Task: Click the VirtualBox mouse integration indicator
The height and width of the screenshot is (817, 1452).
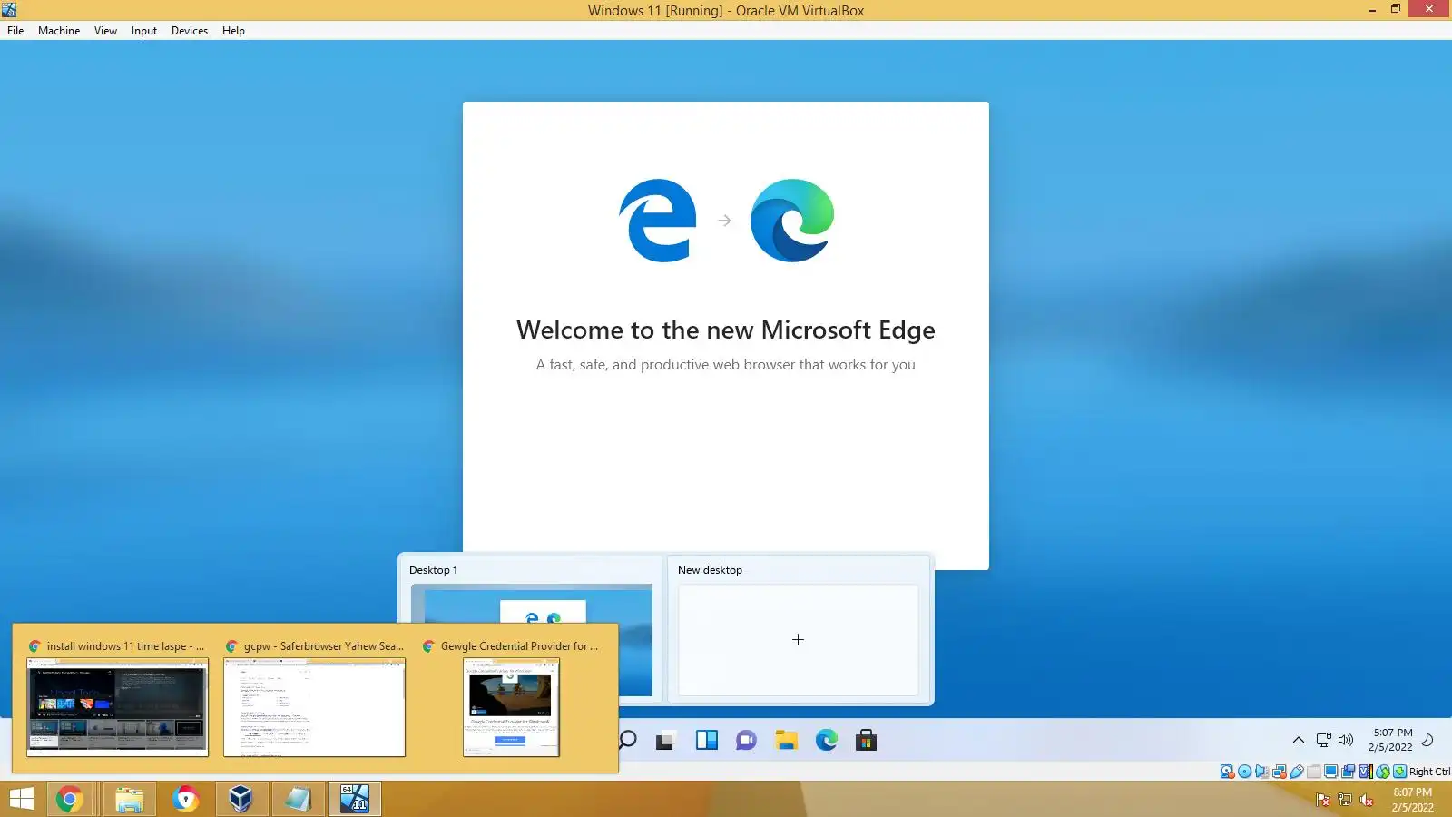Action: 1383,772
